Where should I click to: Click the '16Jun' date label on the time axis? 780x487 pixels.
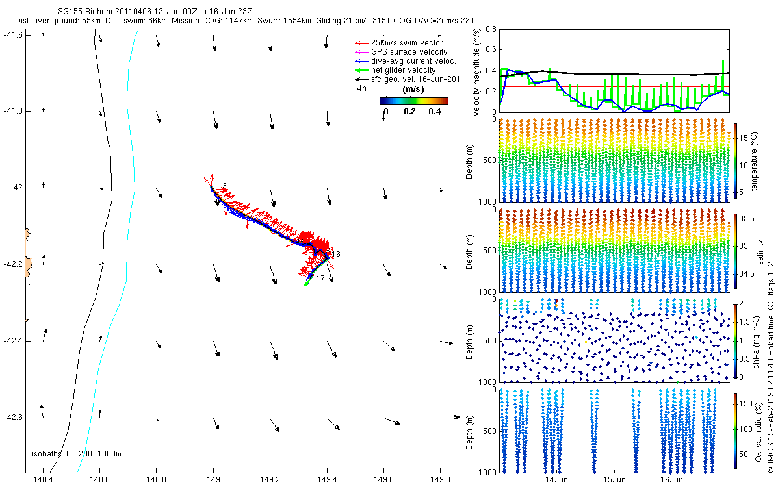pyautogui.click(x=671, y=479)
